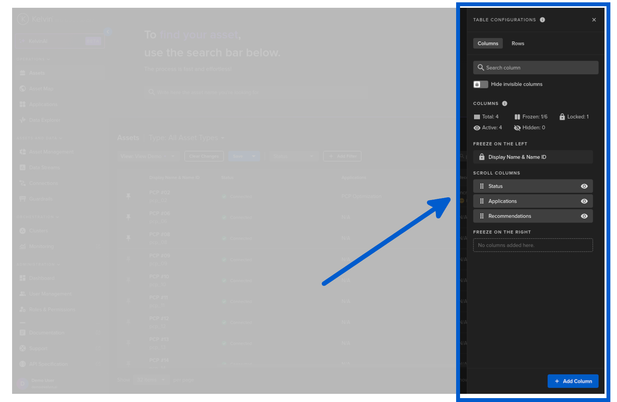This screenshot has height=402, width=617.
Task: Switch to the Rows tab
Action: coord(518,44)
